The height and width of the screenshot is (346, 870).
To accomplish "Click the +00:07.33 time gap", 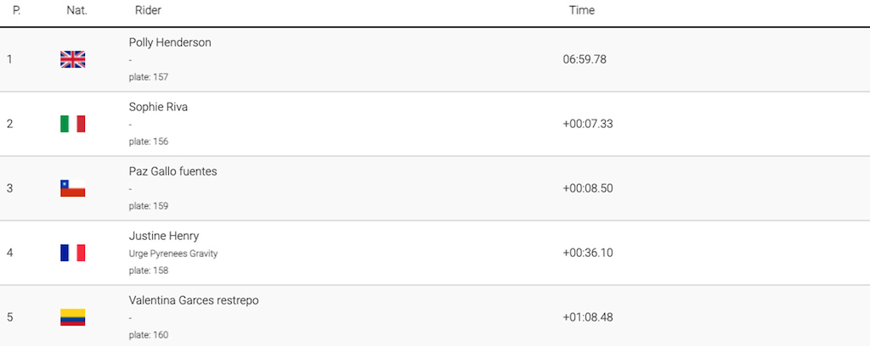I will [x=588, y=124].
